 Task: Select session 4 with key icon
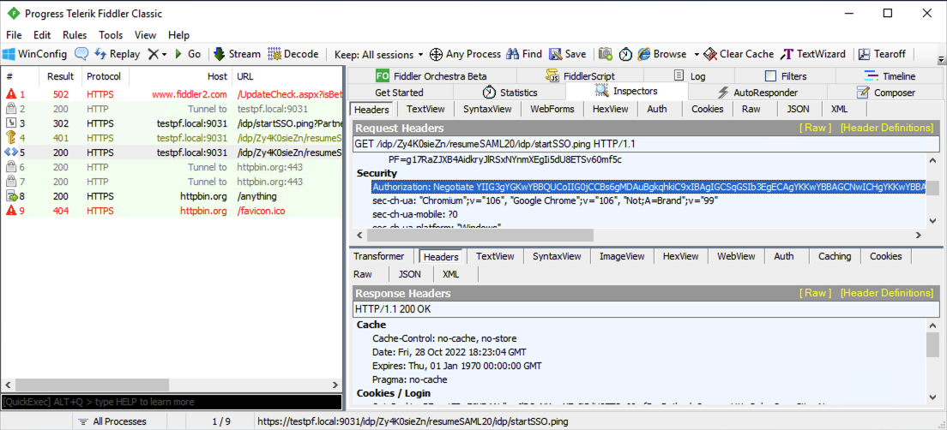[172, 138]
